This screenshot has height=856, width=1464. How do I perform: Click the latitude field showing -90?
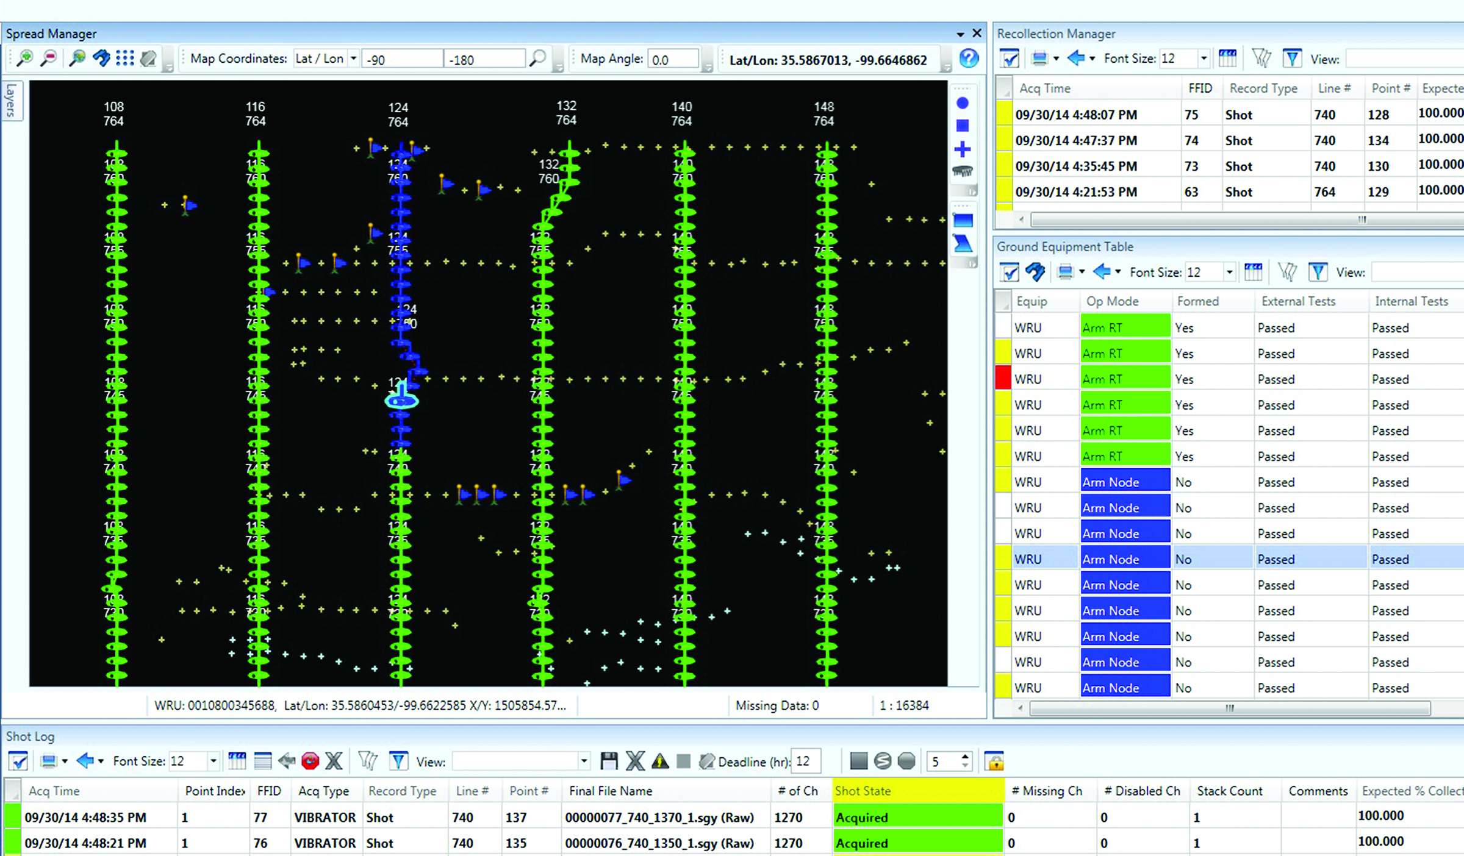point(401,59)
